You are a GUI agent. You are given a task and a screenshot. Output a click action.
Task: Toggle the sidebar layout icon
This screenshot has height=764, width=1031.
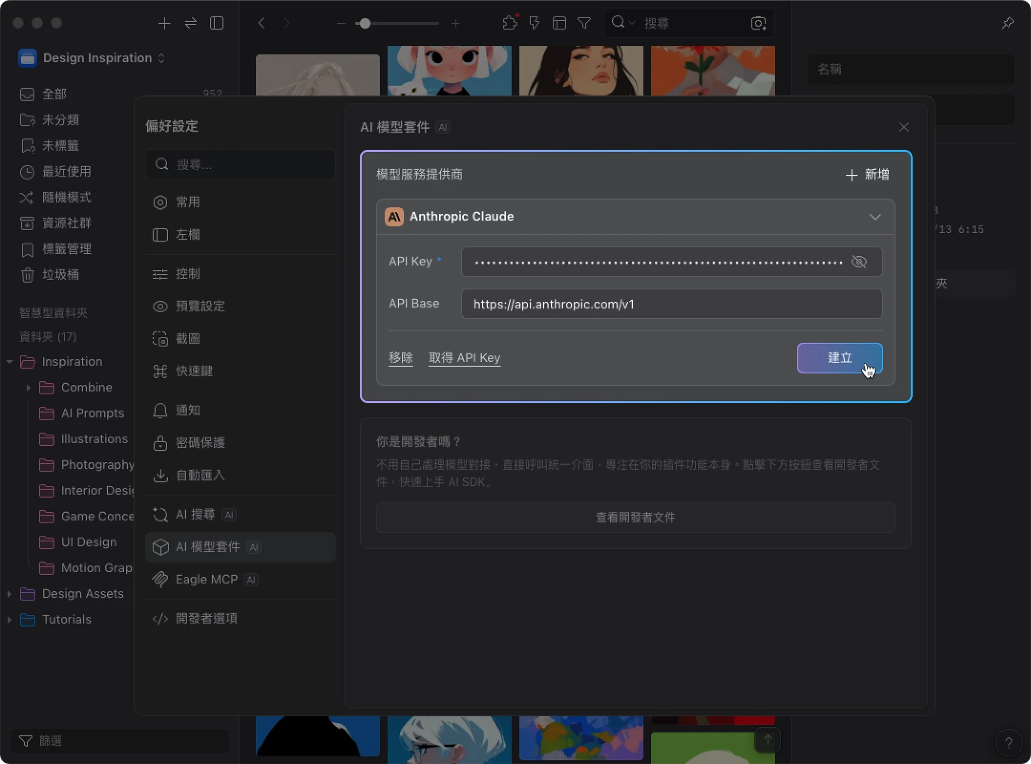[x=216, y=23]
